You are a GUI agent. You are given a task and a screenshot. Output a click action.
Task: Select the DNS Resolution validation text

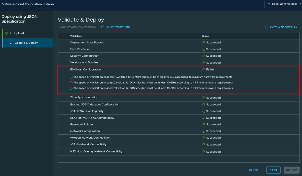click(x=80, y=49)
